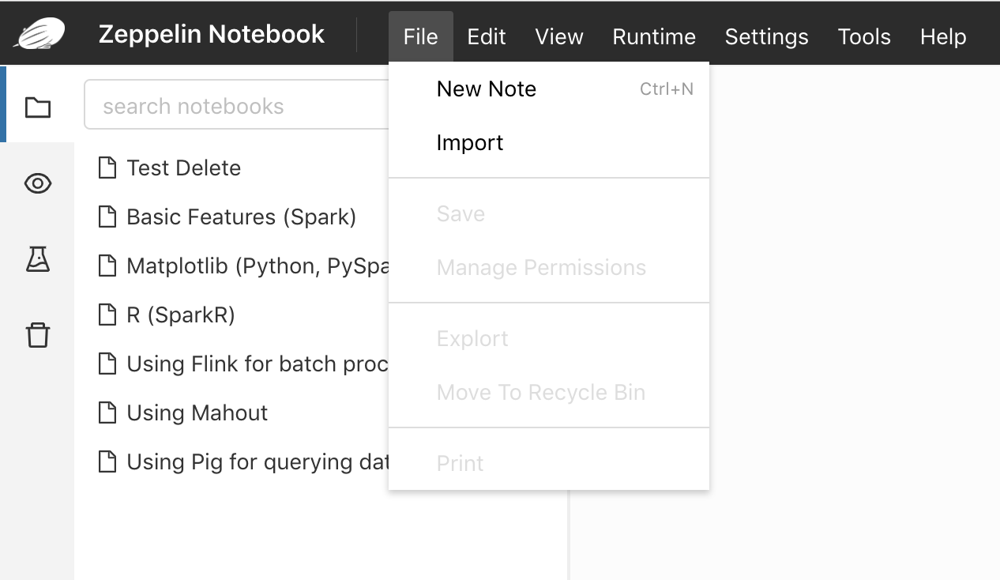Image resolution: width=1000 pixels, height=580 pixels.
Task: Open the Help menu
Action: (x=943, y=36)
